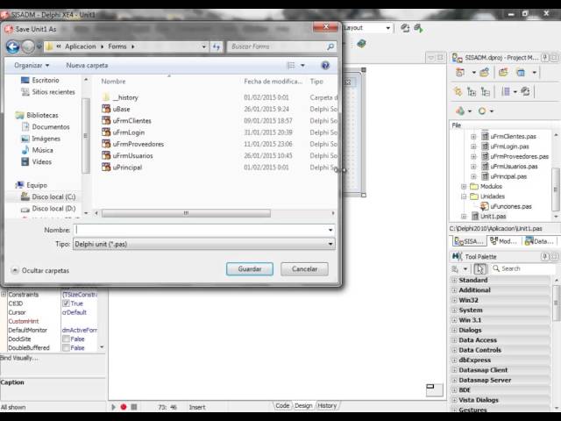The width and height of the screenshot is (561, 421).
Task: Open the Organizar menu
Action: (x=32, y=66)
